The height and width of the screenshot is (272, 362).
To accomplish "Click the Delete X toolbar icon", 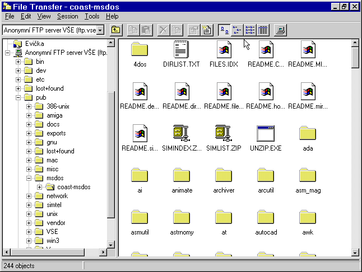I will [x=164, y=30].
